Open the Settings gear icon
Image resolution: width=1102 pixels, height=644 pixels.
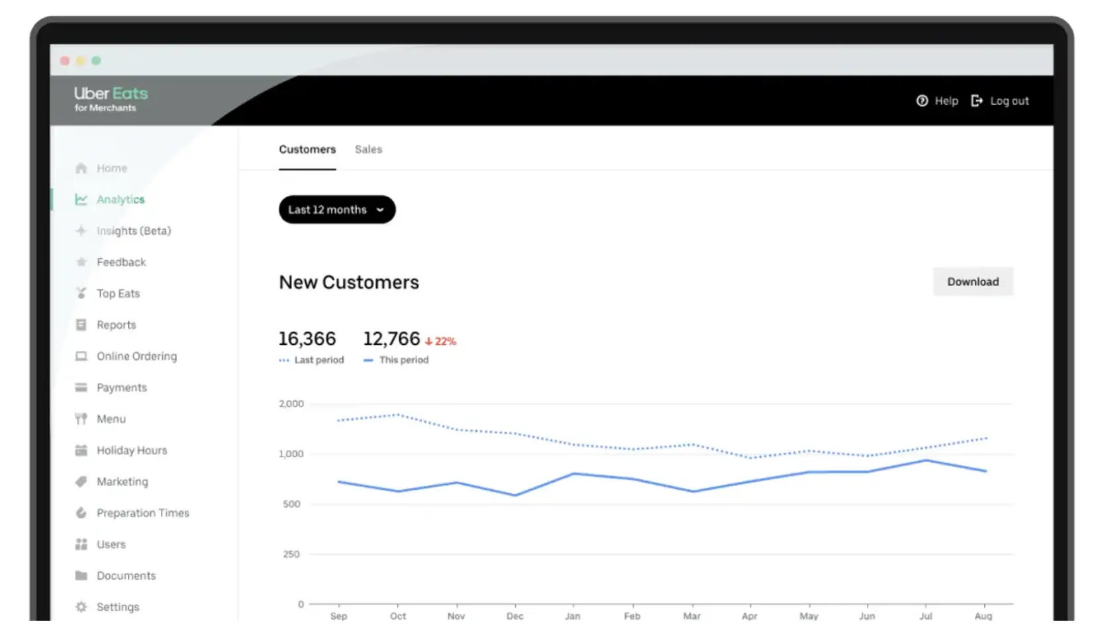point(81,607)
